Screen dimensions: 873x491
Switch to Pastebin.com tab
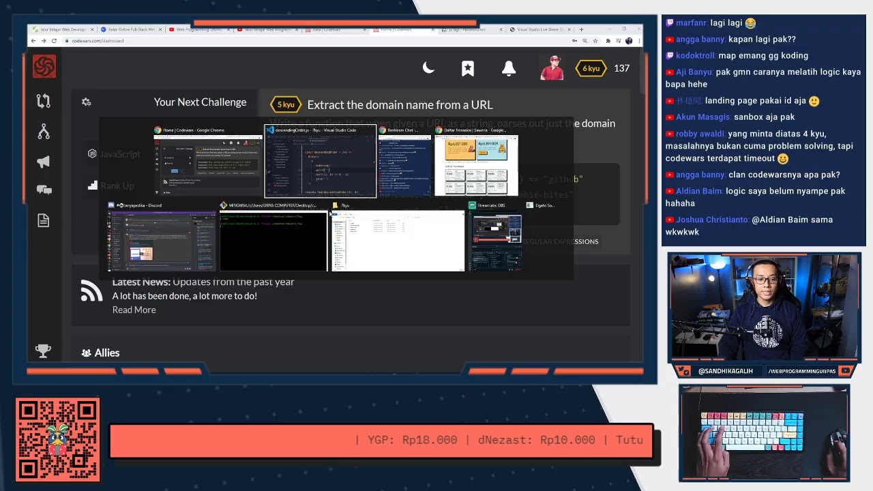pos(471,29)
